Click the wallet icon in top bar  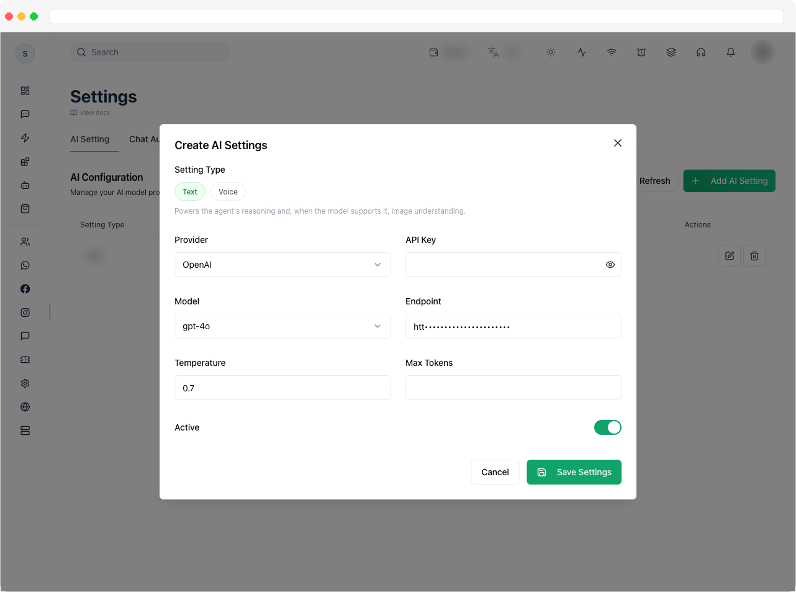pyautogui.click(x=434, y=52)
